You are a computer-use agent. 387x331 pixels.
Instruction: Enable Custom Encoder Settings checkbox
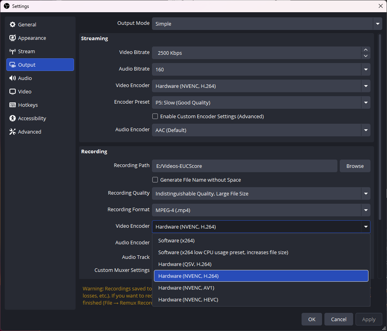pos(155,116)
